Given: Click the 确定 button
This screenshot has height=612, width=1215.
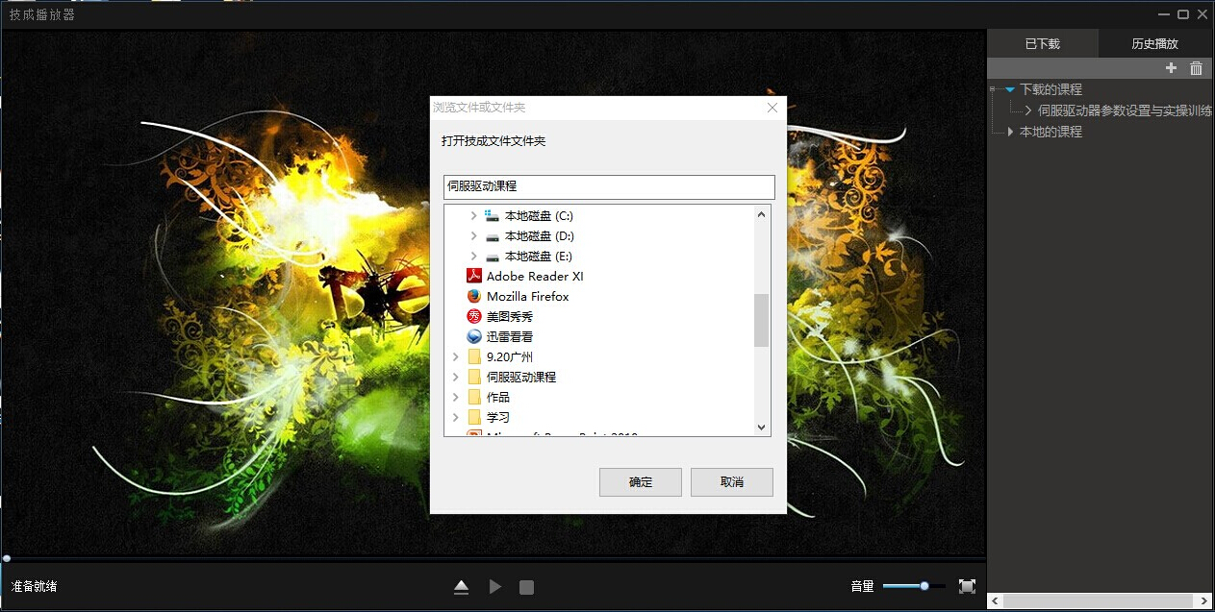Looking at the screenshot, I should click(x=640, y=482).
